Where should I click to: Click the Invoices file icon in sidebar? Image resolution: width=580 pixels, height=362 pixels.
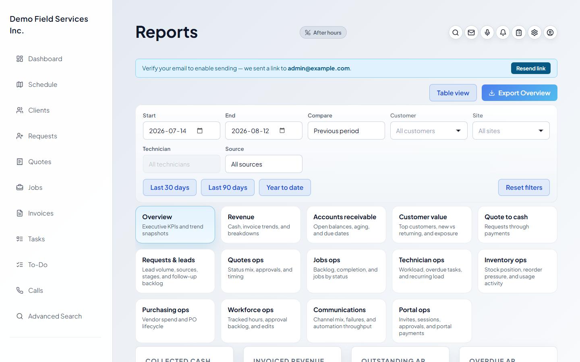click(x=20, y=213)
